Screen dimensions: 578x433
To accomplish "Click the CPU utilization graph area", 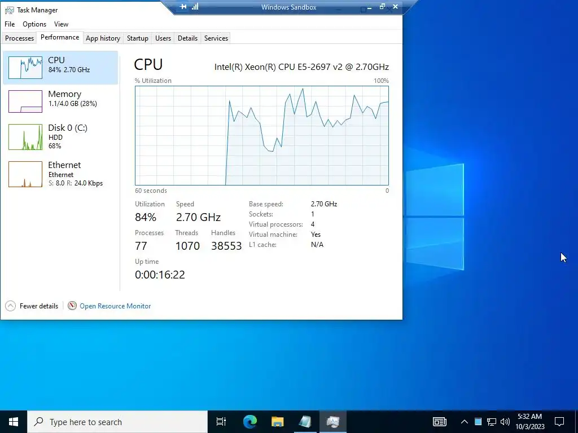I will point(262,135).
